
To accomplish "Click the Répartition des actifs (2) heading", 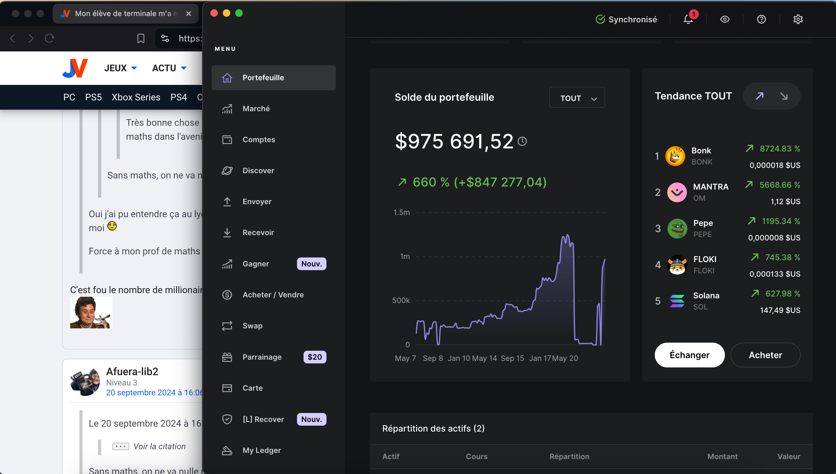I will (x=433, y=428).
